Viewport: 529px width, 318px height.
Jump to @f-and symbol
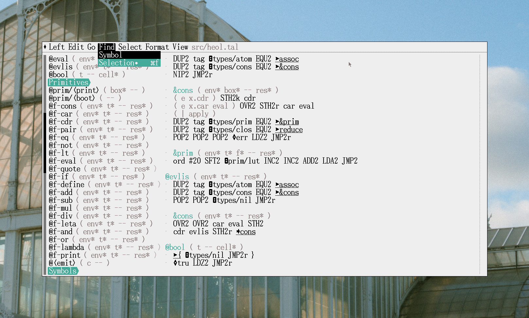click(61, 232)
